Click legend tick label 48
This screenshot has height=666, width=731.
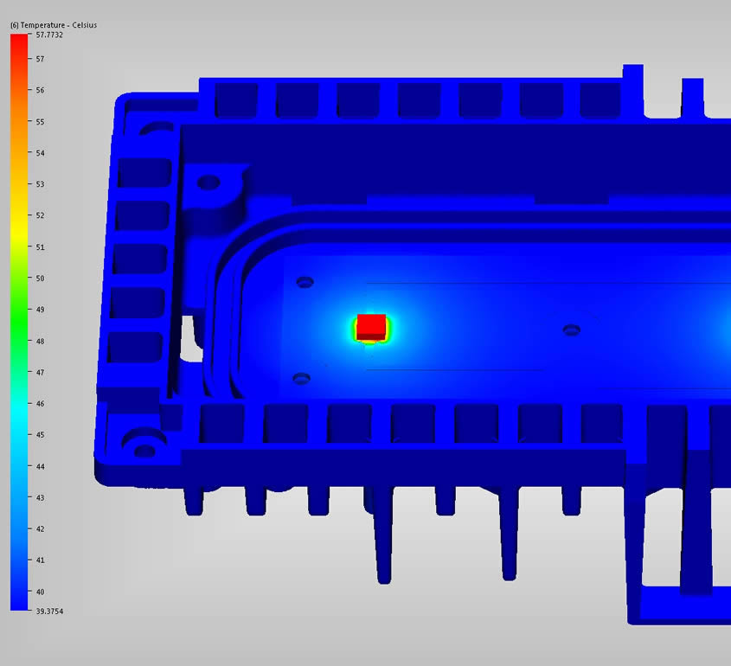click(x=40, y=341)
